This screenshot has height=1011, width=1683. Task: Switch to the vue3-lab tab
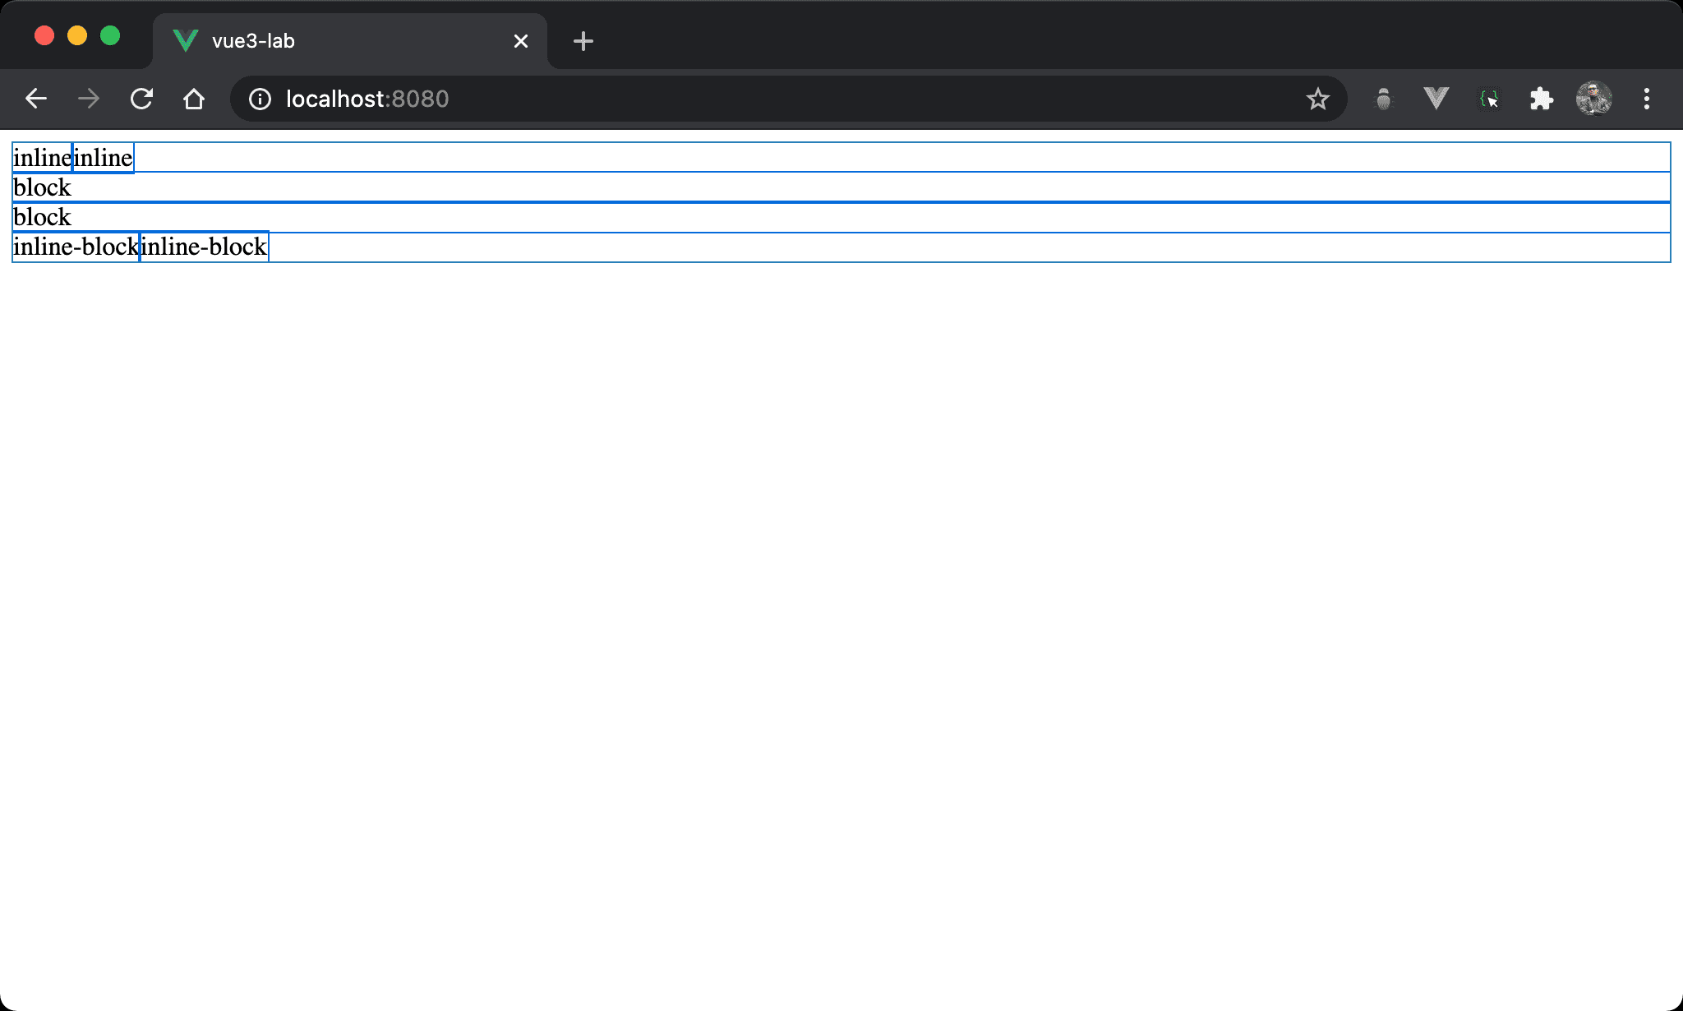click(x=329, y=41)
